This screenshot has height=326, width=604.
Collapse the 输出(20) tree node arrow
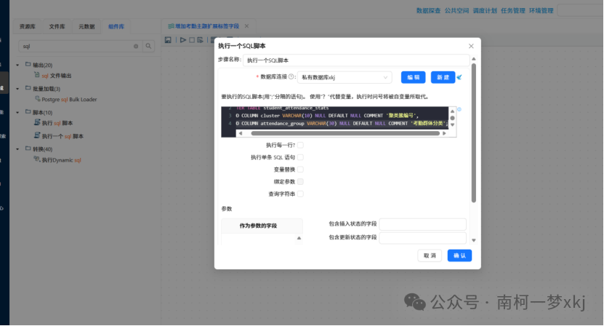17,65
